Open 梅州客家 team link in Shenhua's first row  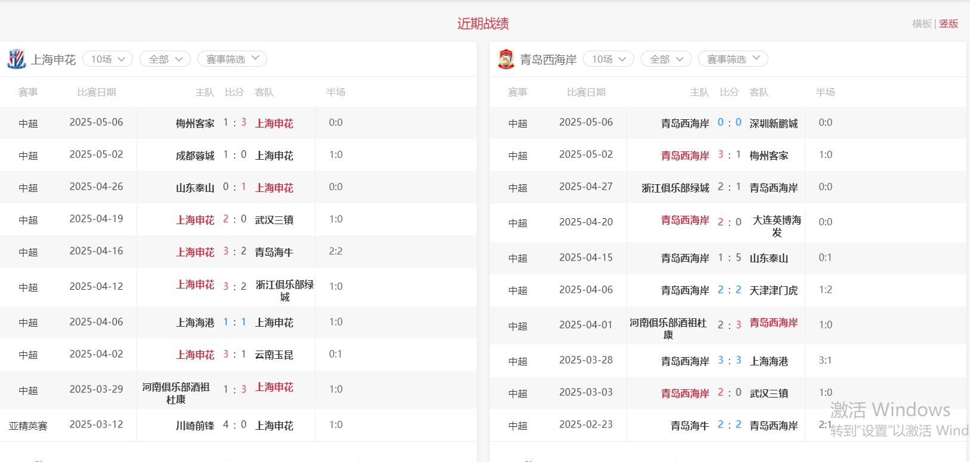(195, 123)
